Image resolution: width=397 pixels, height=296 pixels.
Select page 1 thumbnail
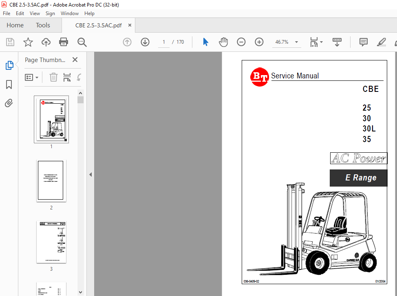tap(51, 120)
